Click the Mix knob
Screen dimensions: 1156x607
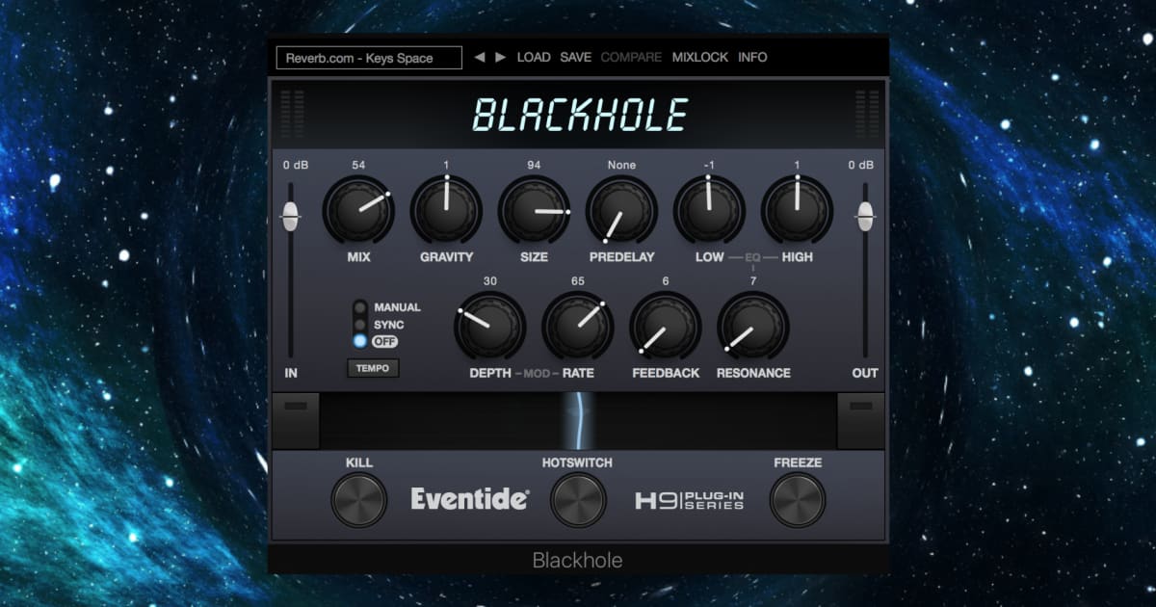click(x=358, y=209)
